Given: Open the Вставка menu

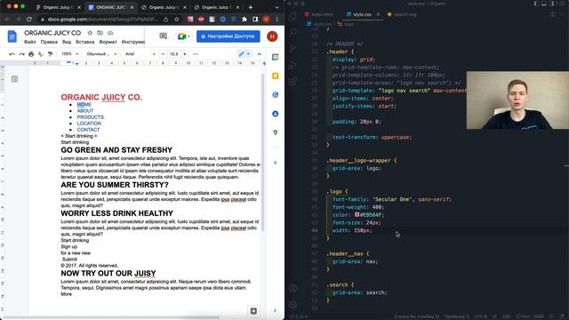Looking at the screenshot, I should point(85,42).
